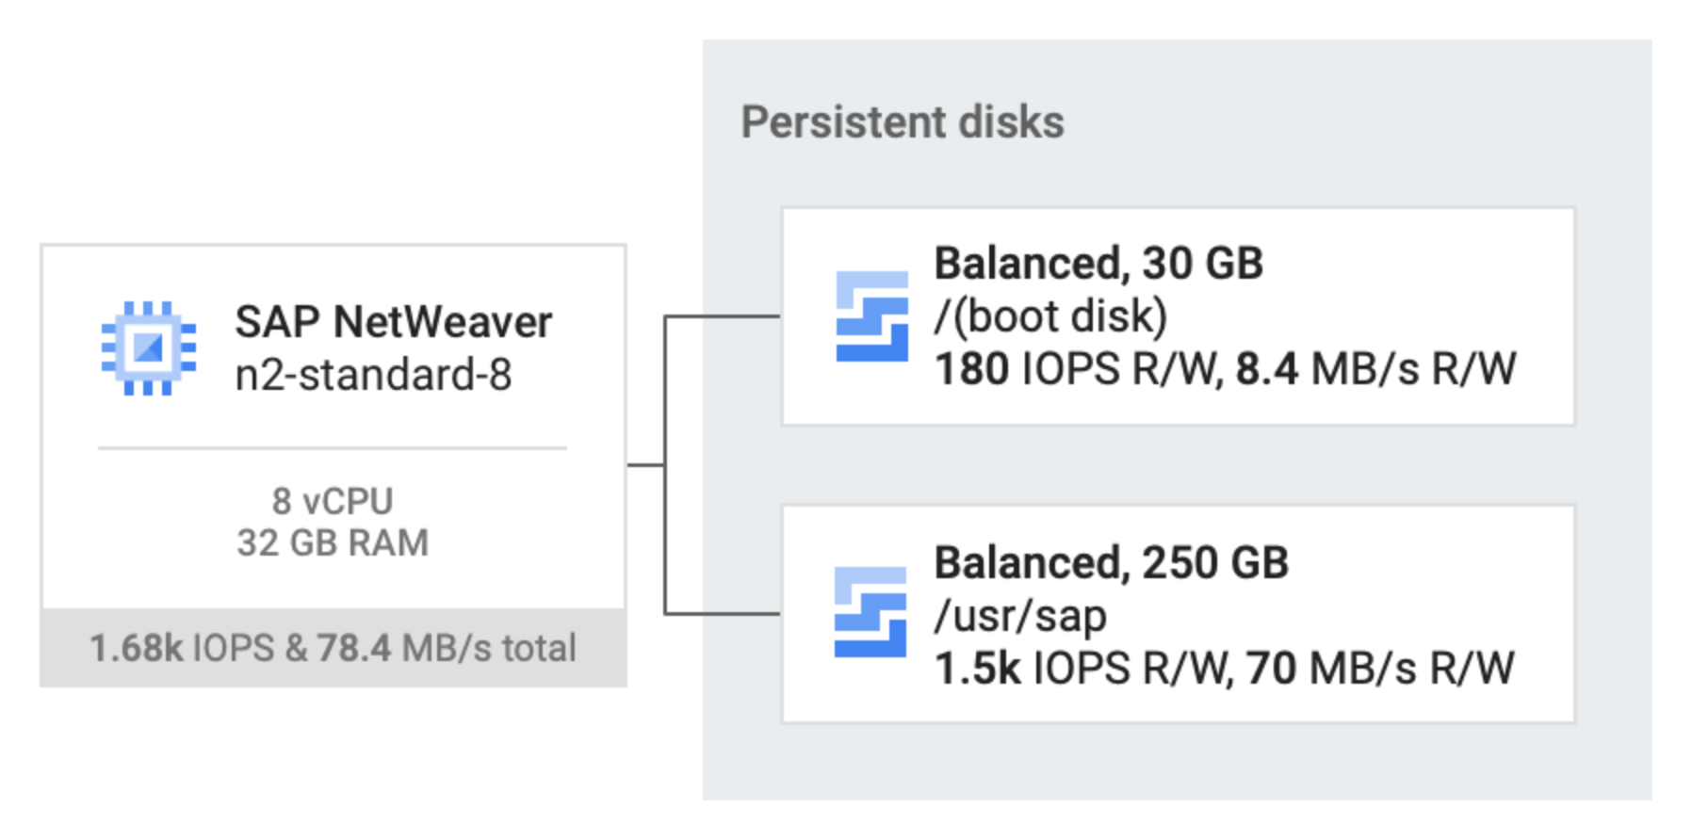Screen dimensions: 1692x840
Task: Click the Persistent disks heading
Action: click(x=902, y=122)
